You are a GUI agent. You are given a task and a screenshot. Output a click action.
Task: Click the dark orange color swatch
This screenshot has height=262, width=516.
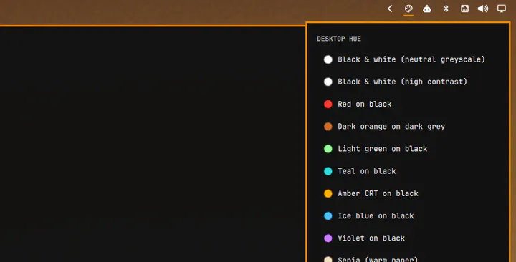328,127
